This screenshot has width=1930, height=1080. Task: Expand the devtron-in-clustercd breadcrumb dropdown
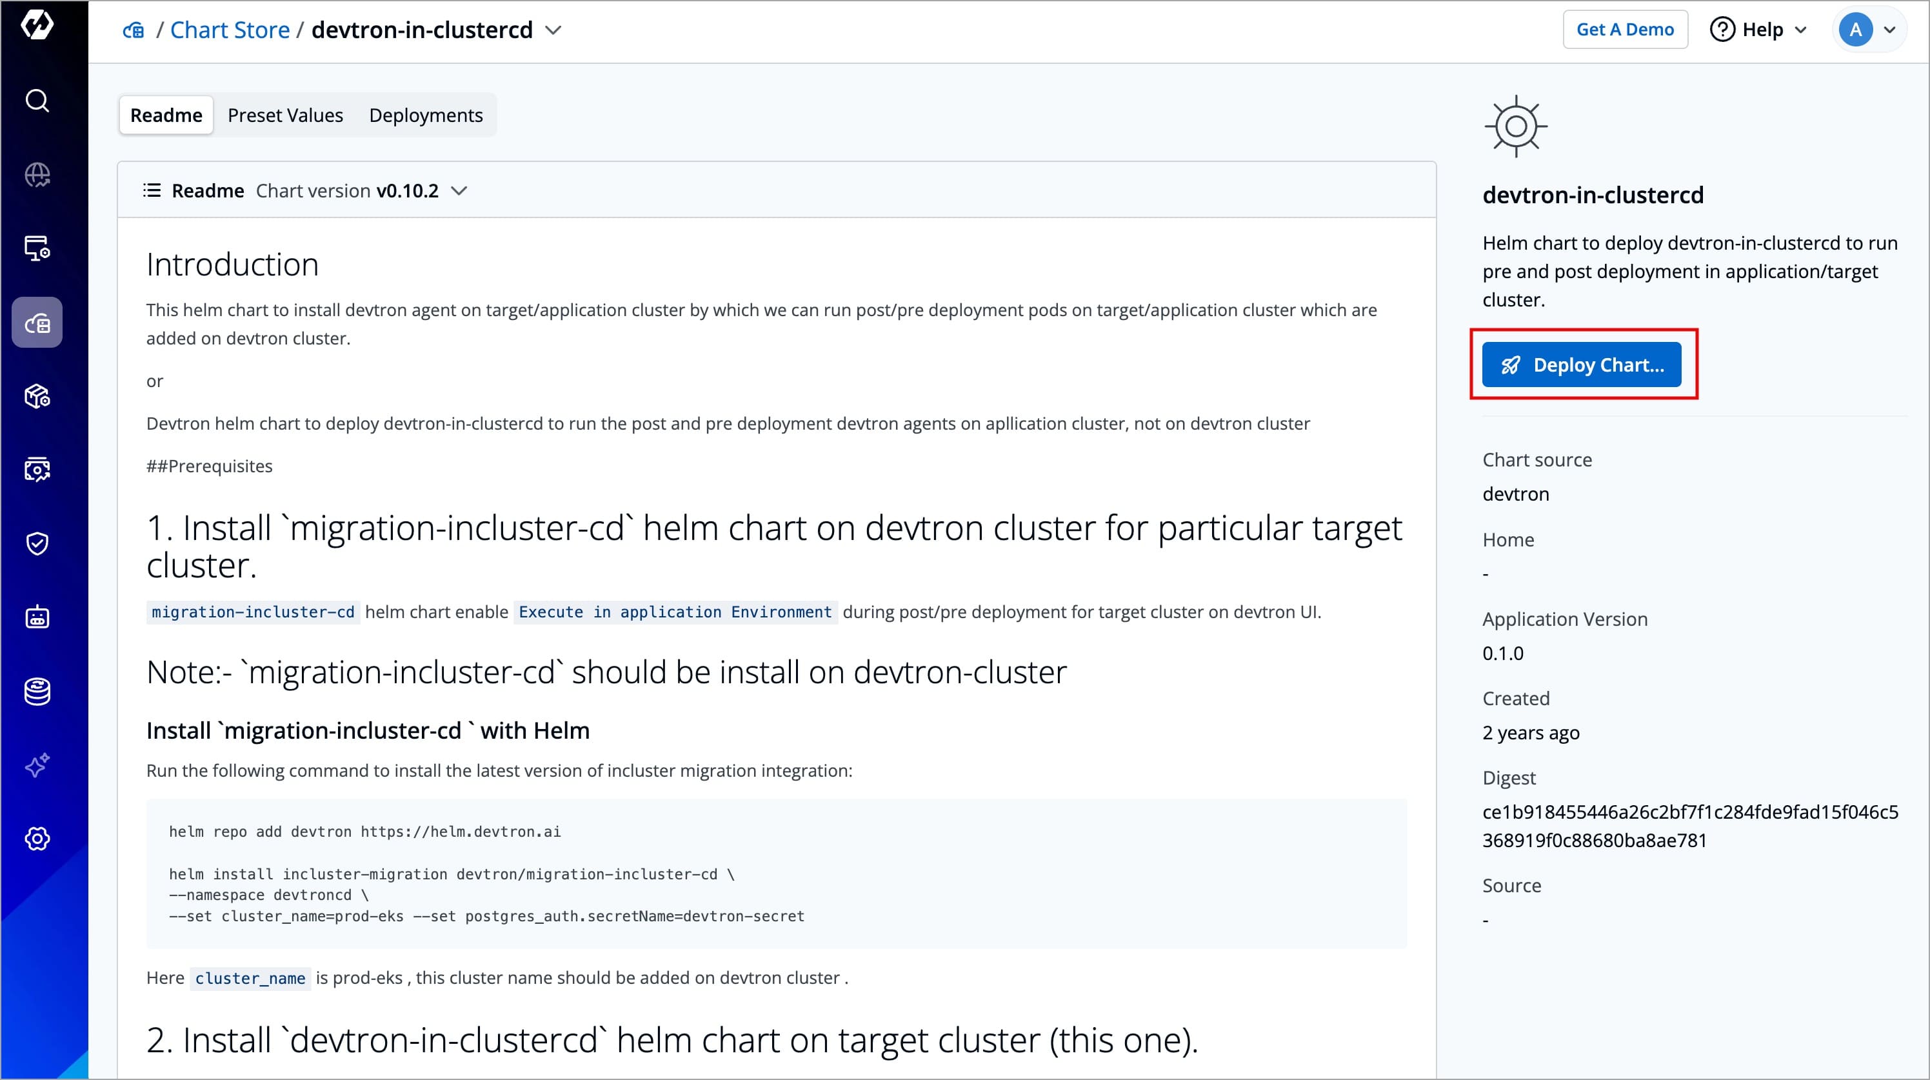553,30
